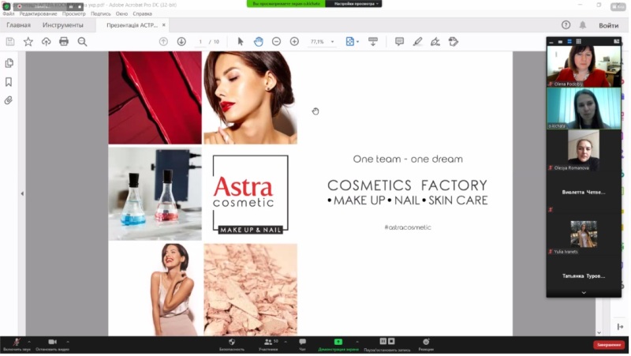Screen dimensions: 631x356
Task: Switch video panel to gallery grid view
Action: (579, 42)
